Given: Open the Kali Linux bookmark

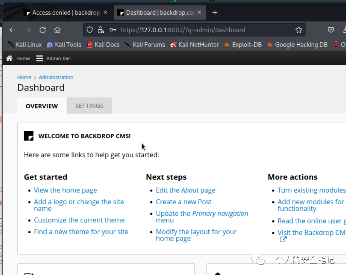Looking at the screenshot, I should [x=25, y=45].
